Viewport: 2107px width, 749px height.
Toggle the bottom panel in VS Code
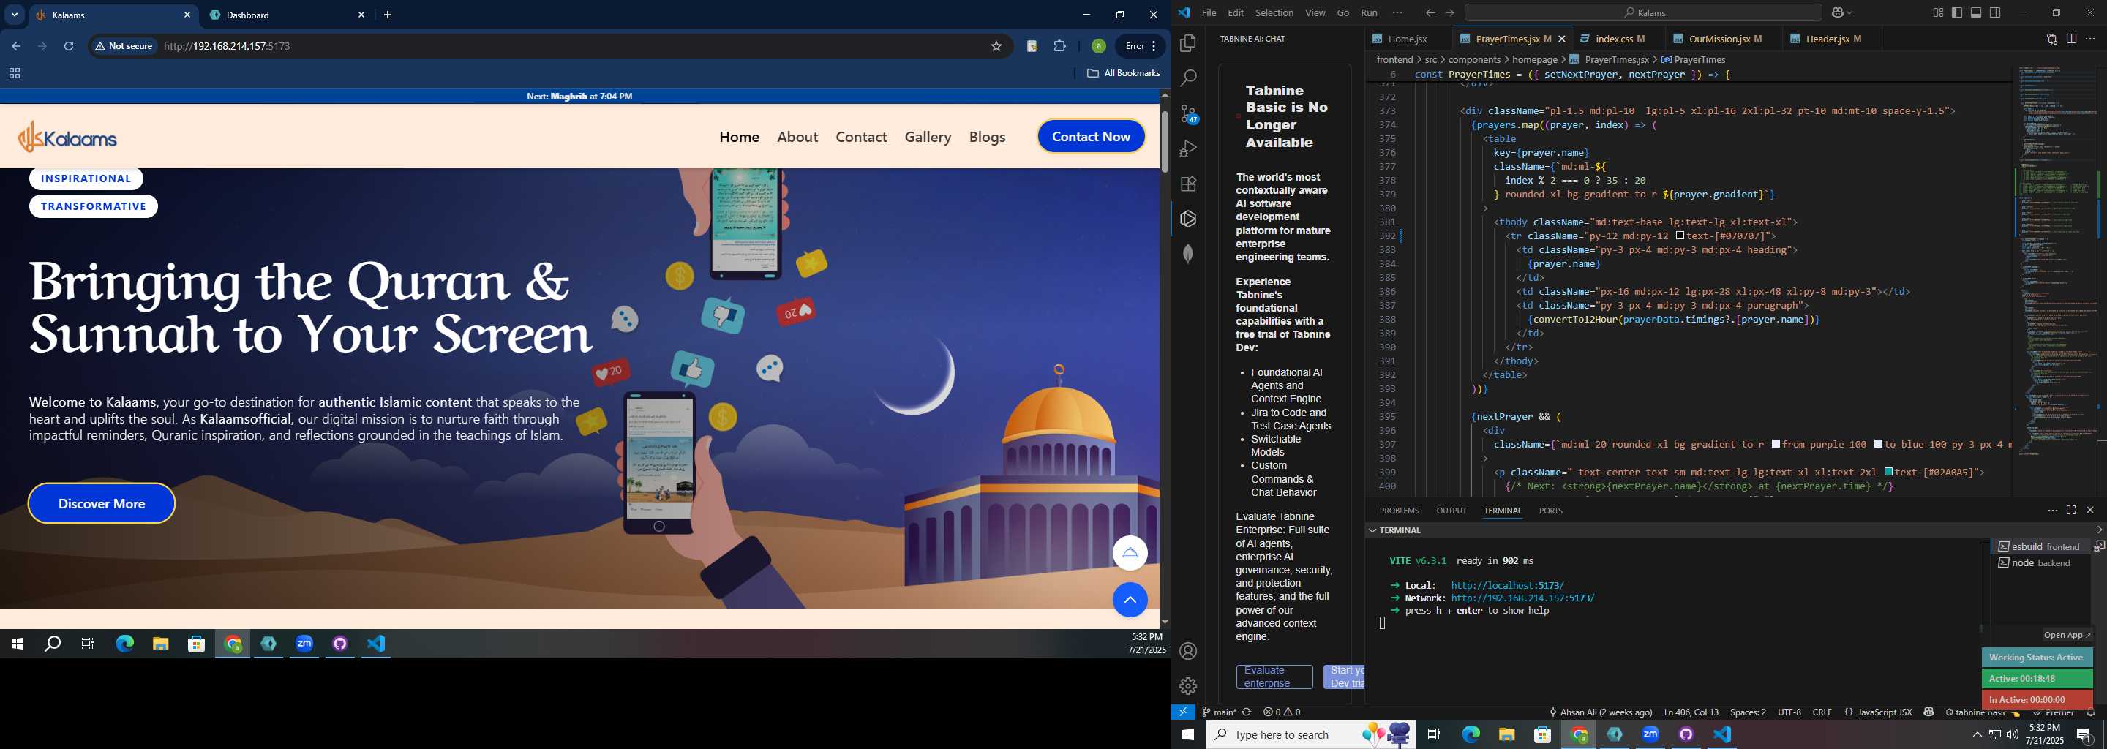click(1976, 13)
